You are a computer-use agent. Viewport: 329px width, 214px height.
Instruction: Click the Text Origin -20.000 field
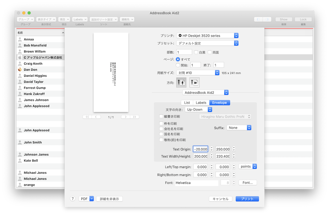200,149
